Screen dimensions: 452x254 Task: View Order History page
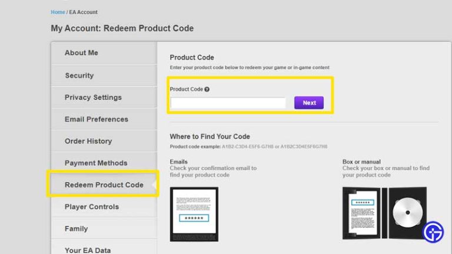(x=88, y=141)
